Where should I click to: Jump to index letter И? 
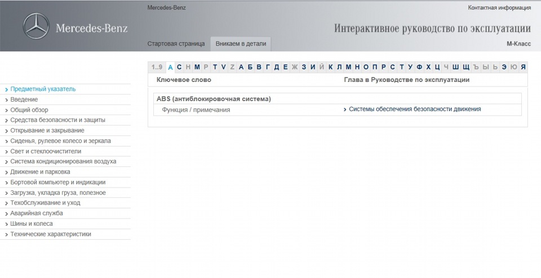point(313,67)
